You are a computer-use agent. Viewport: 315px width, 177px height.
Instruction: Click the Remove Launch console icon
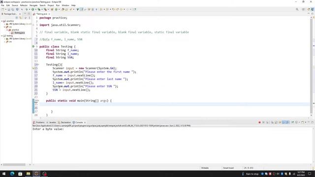pyautogui.click(x=263, y=122)
